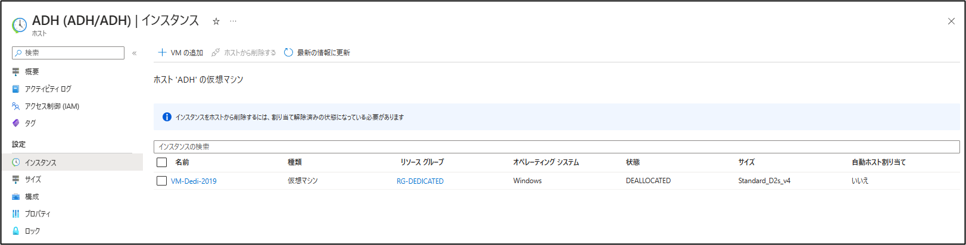The height and width of the screenshot is (245, 966).
Task: Click the activity log book icon
Action: tap(16, 89)
